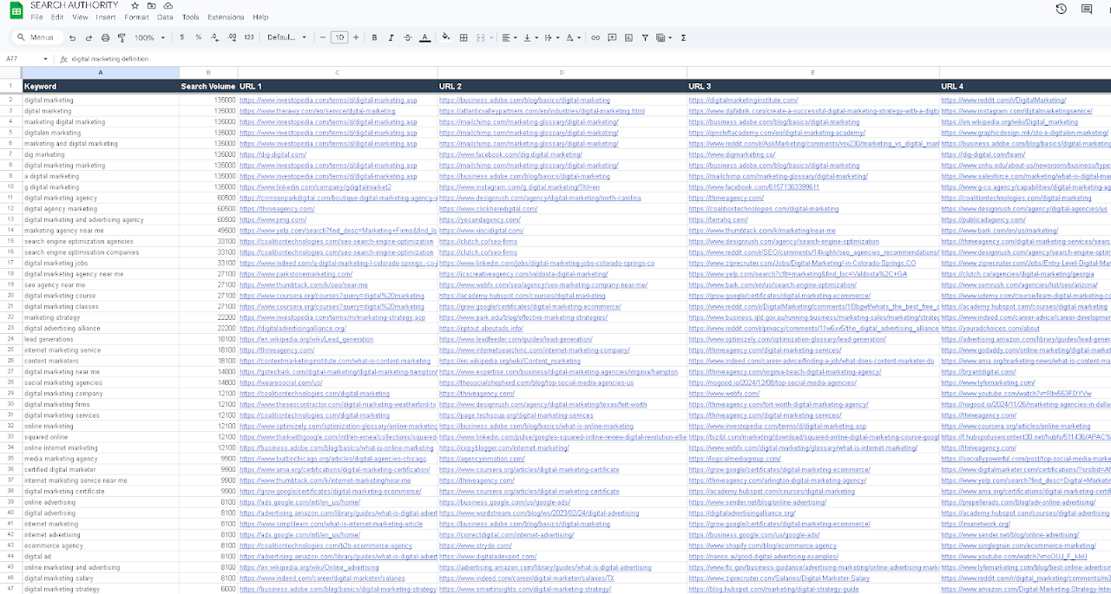This screenshot has height=594, width=1111.
Task: Click the minus to decrease font size
Action: 323,37
